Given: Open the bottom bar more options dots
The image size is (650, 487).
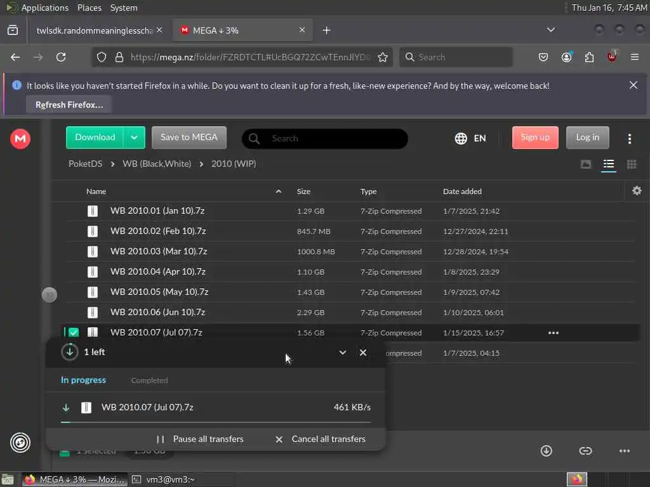Looking at the screenshot, I should pos(625,451).
